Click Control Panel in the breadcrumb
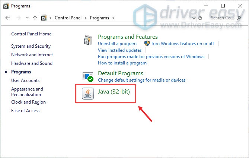The image size is (249, 158). pyautogui.click(x=68, y=18)
